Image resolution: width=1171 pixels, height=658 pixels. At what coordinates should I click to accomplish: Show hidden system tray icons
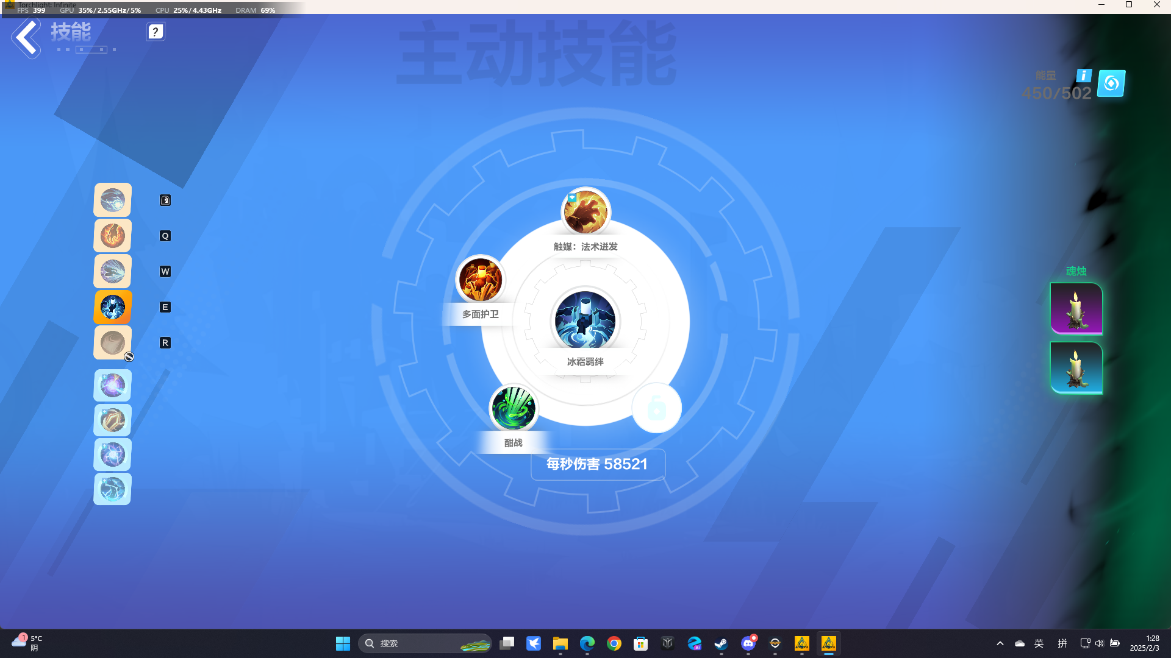[x=1000, y=643]
